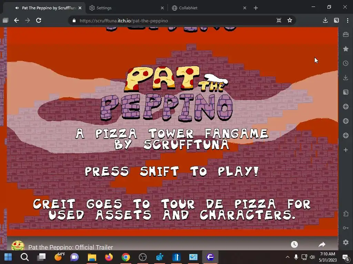Open OBS Studio from the taskbar
The height and width of the screenshot is (264, 353).
pos(142,257)
